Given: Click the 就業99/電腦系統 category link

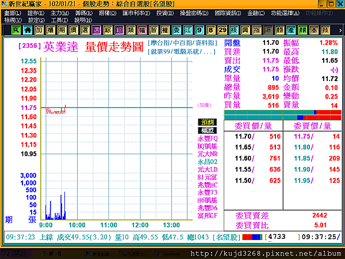Looking at the screenshot, I should [182, 52].
